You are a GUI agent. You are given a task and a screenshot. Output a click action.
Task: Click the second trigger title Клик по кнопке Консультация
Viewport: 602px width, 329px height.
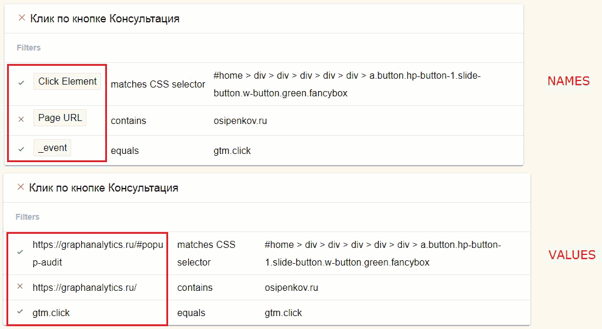click(x=103, y=187)
